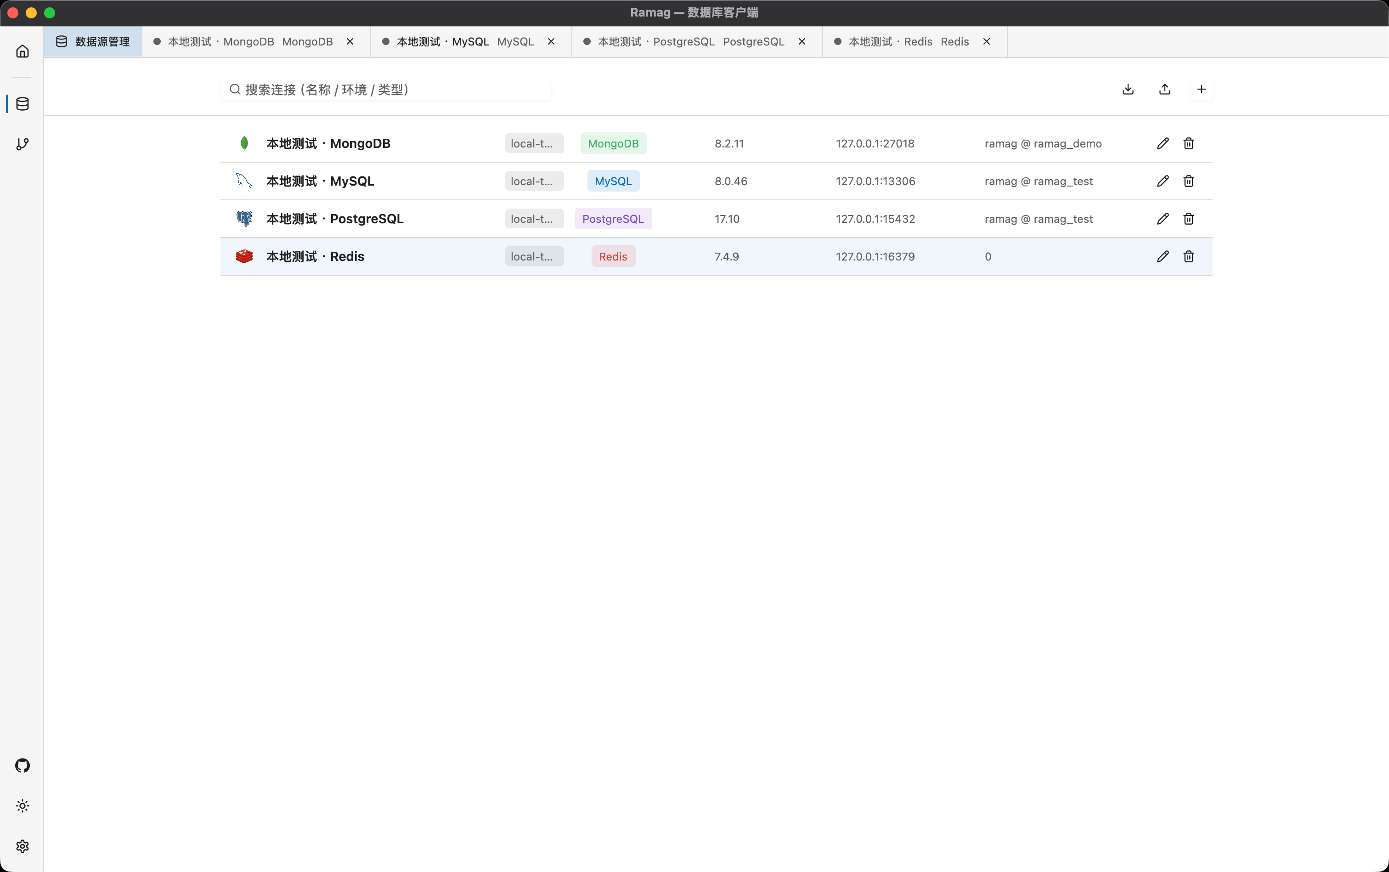
Task: Click the export upload icon
Action: 1165,90
